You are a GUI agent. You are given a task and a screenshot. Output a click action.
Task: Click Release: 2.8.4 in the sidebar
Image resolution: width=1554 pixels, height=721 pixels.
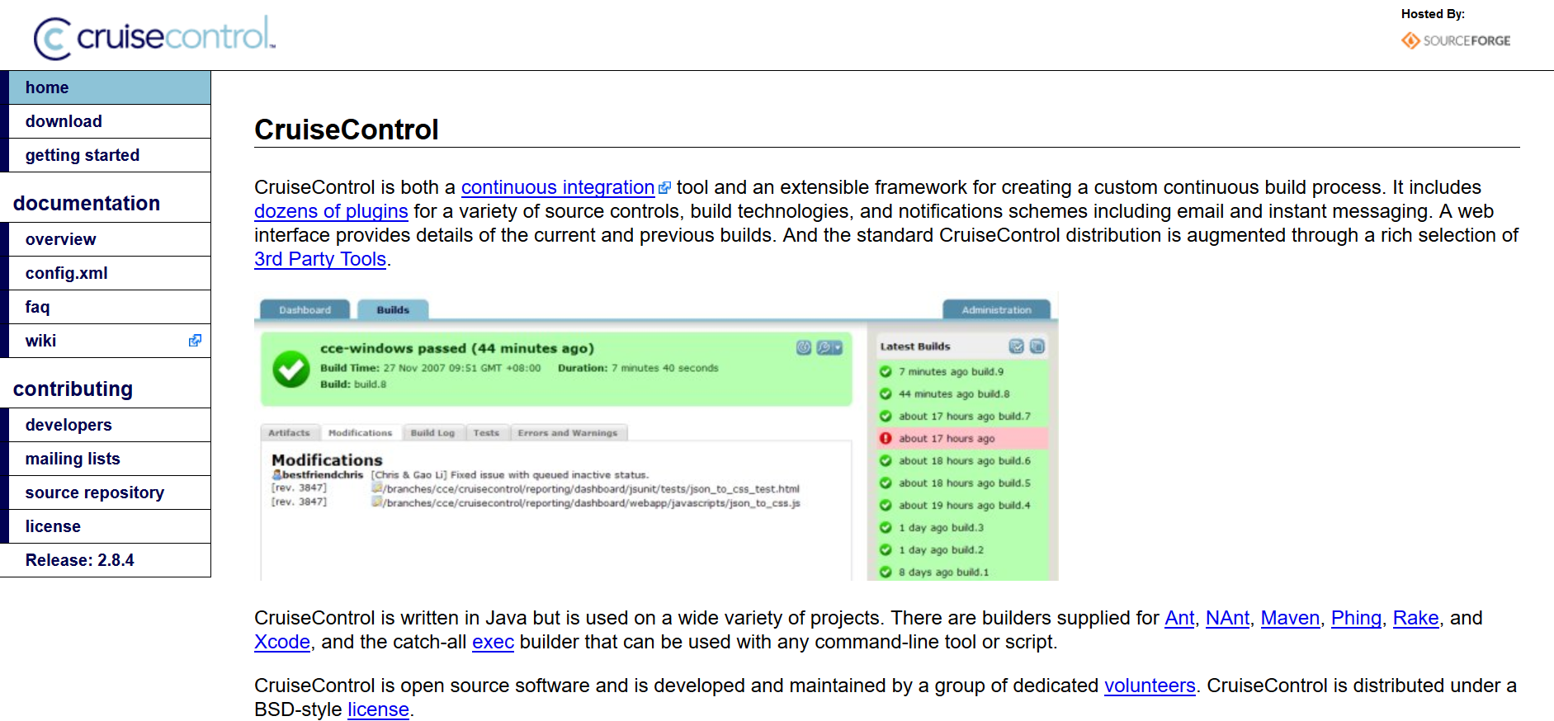(x=80, y=560)
